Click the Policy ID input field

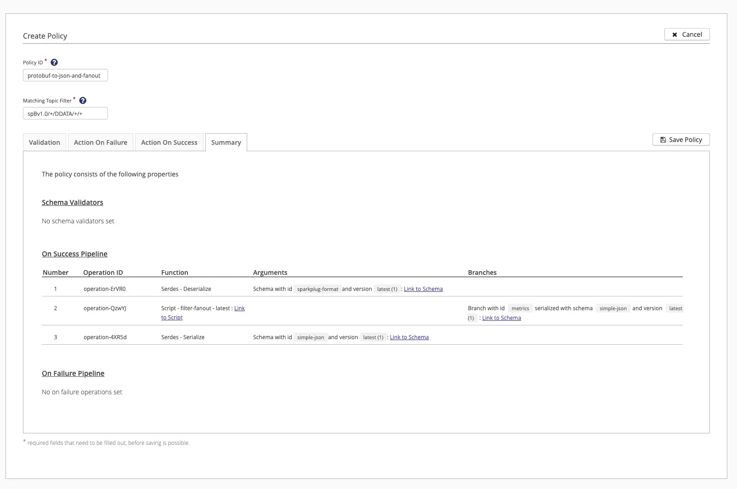click(65, 75)
